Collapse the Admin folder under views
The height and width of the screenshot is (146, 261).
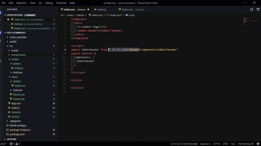pos(17,81)
